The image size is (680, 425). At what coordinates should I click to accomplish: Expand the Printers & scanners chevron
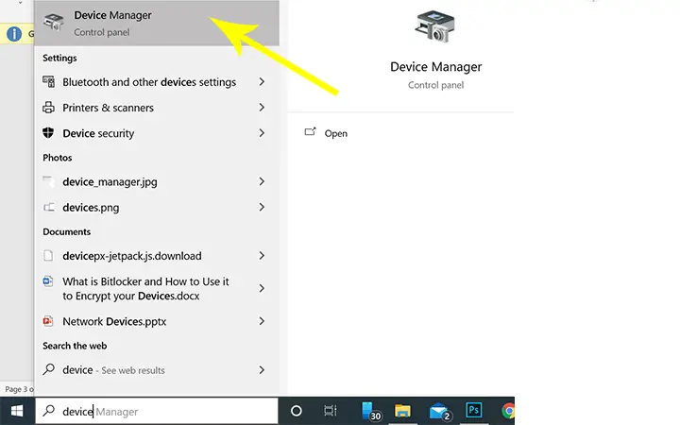pos(262,107)
